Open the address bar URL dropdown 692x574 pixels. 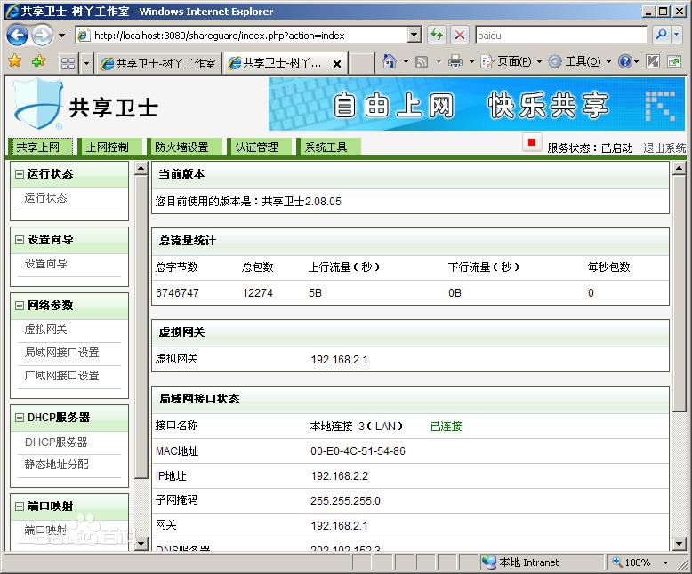[414, 35]
